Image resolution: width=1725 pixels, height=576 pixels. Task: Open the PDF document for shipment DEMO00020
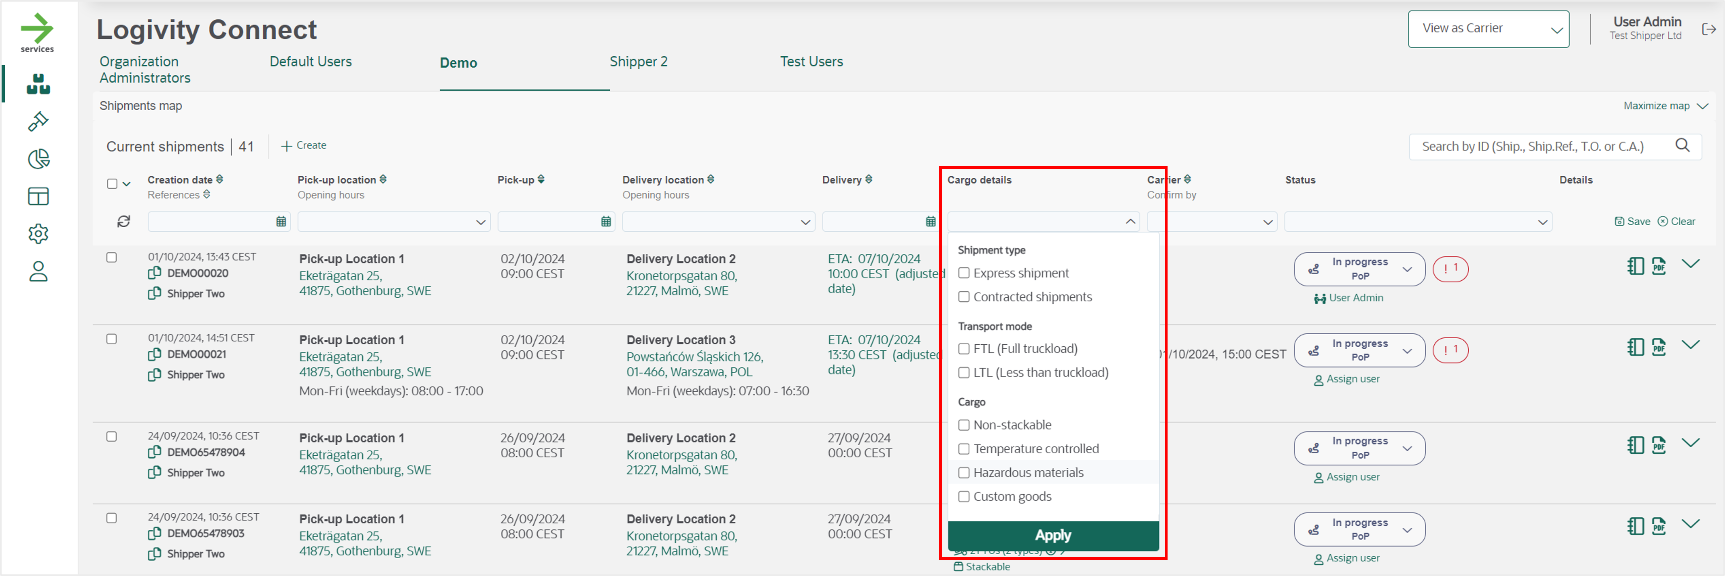(1659, 266)
